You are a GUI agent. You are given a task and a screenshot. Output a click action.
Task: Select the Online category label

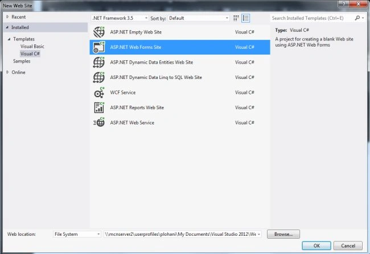coord(18,72)
